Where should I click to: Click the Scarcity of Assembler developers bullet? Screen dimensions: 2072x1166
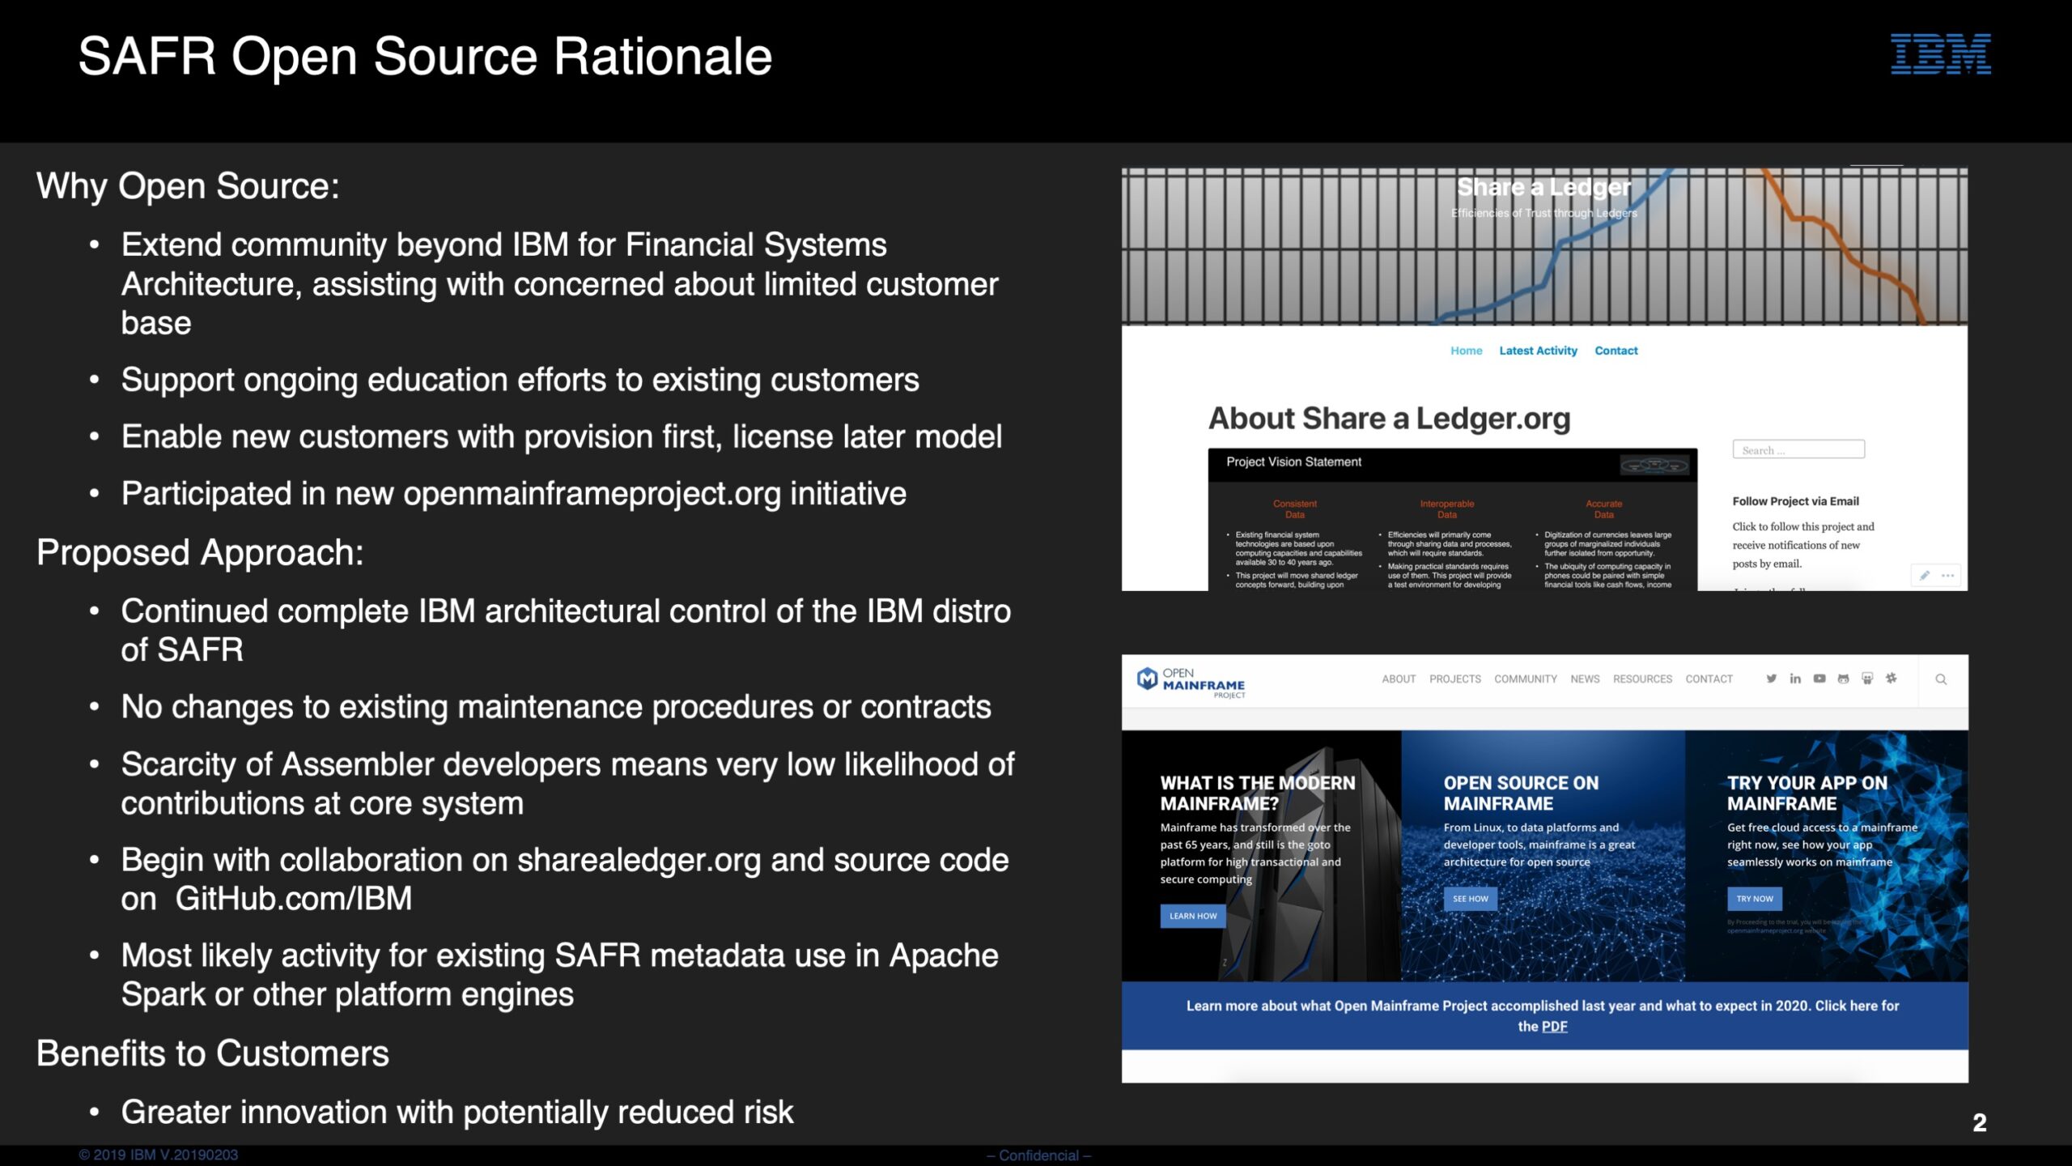click(x=567, y=783)
